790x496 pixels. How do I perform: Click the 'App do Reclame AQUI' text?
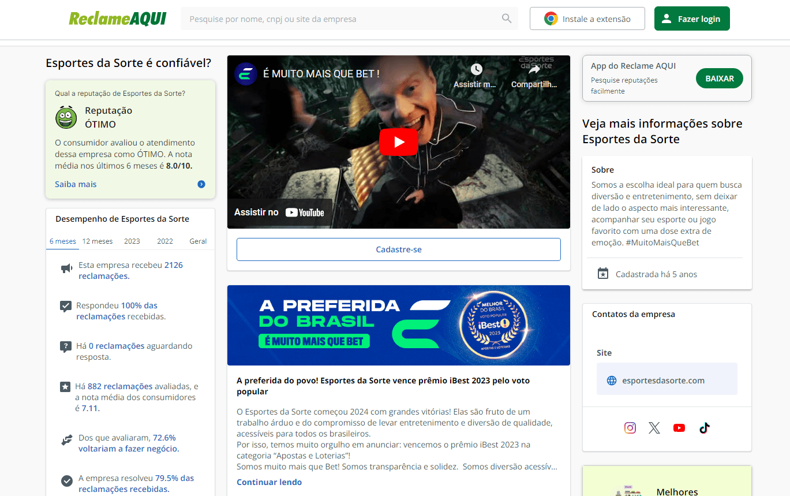633,66
